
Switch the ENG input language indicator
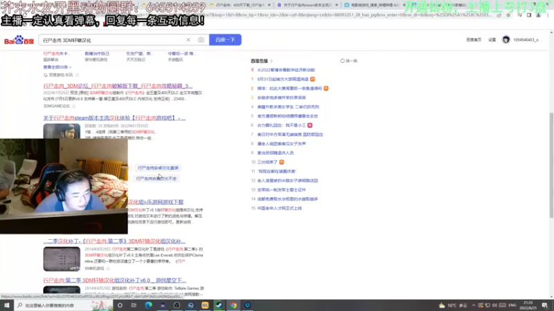(x=512, y=305)
